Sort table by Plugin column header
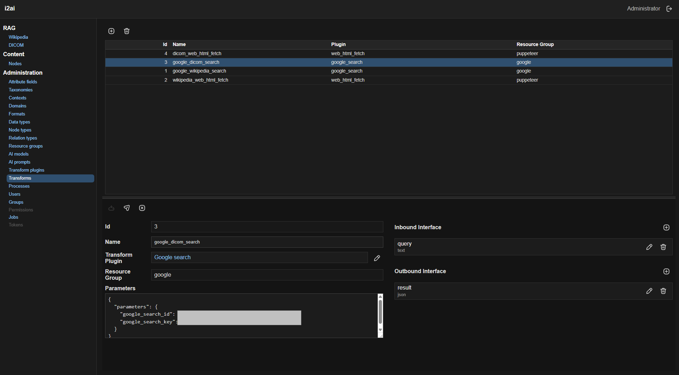Viewport: 679px width, 375px height. [338, 44]
